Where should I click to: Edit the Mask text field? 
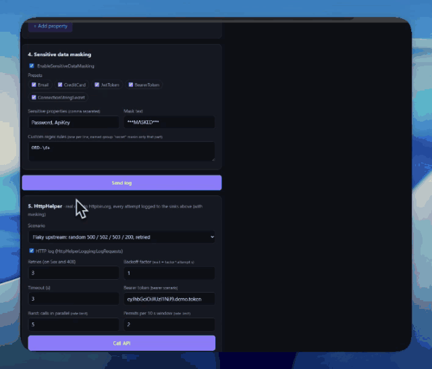click(x=169, y=122)
